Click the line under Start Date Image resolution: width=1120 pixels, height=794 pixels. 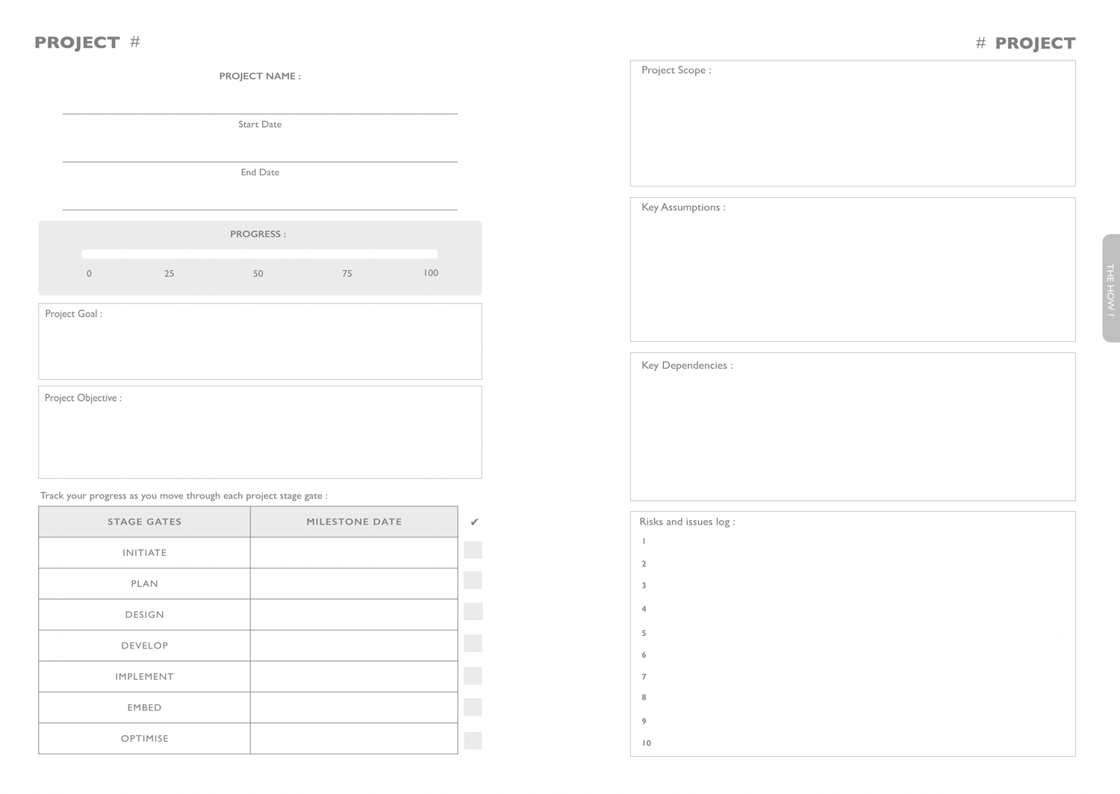click(x=260, y=161)
